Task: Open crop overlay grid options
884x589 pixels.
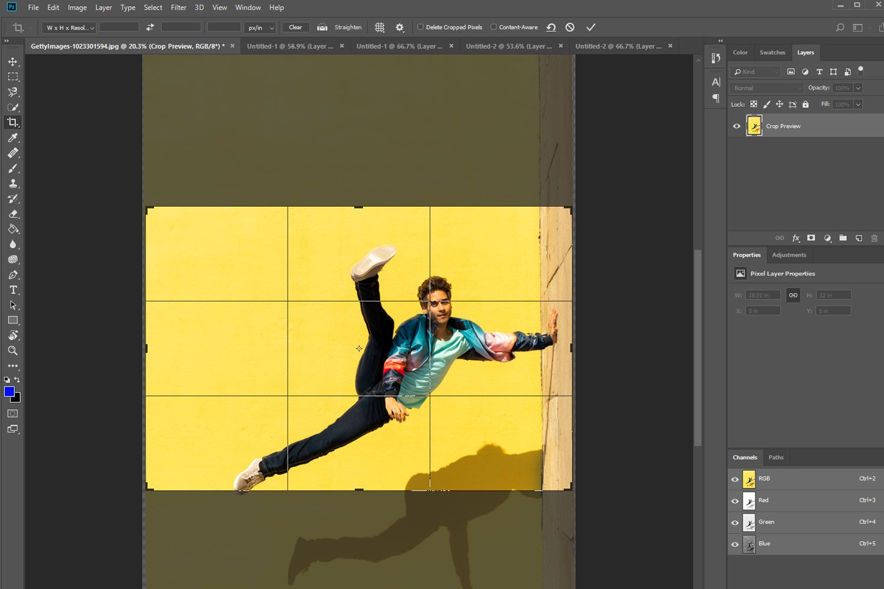Action: [x=380, y=27]
